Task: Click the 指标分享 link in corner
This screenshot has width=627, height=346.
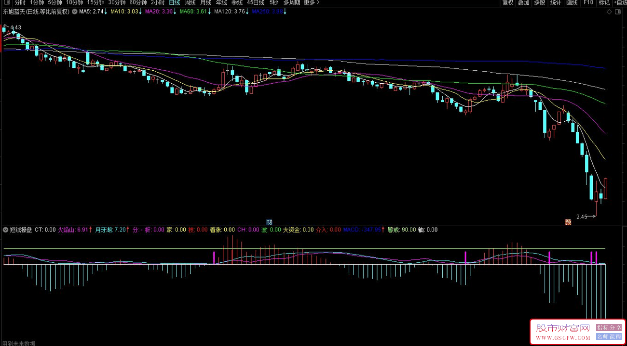Action: point(609,328)
